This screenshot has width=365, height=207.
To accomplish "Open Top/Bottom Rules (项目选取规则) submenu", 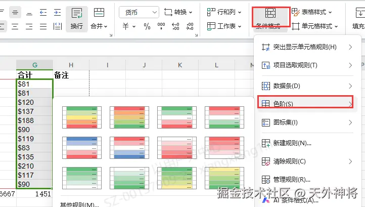I will click(x=307, y=65).
